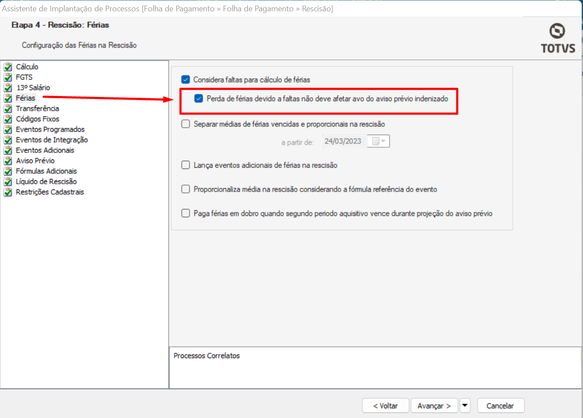Enable Separar médias de férias vencidas
The image size is (583, 418).
pos(185,124)
